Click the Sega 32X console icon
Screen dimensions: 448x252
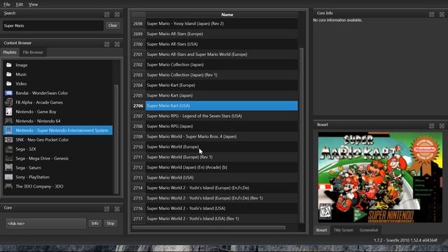(x=9, y=149)
